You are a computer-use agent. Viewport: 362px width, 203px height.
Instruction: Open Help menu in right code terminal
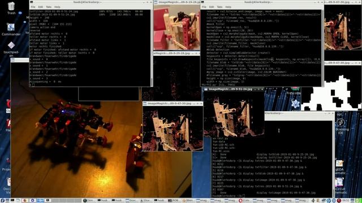click(228, 7)
